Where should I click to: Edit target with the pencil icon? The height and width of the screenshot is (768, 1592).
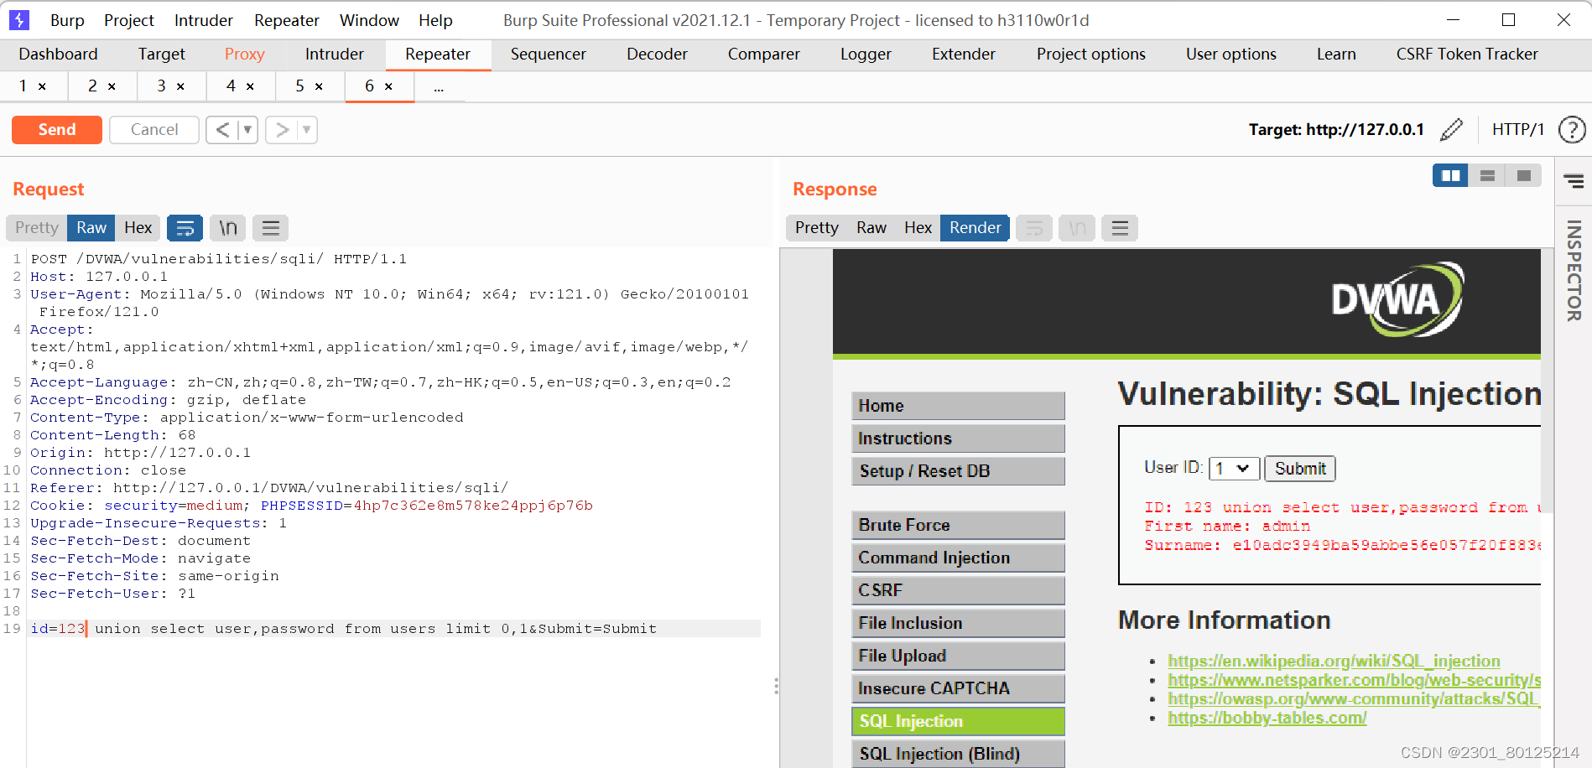[1451, 129]
